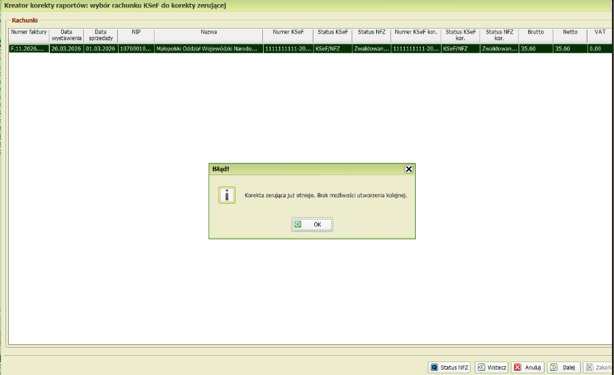Sort by the Brutto column header
Image resolution: width=614 pixels, height=375 pixels.
click(x=535, y=32)
